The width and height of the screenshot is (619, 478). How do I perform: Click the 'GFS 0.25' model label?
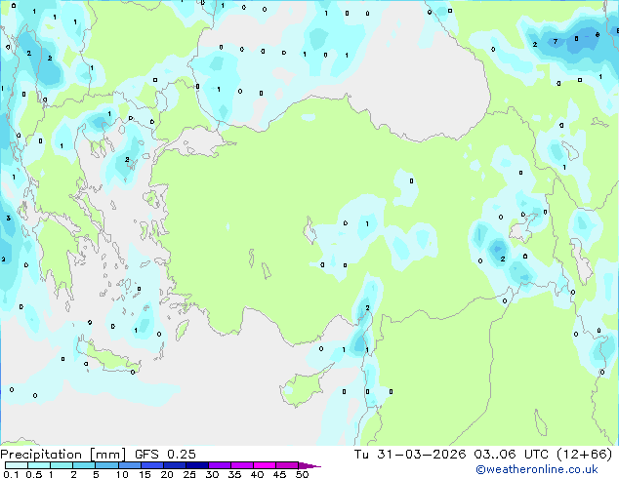165,455
